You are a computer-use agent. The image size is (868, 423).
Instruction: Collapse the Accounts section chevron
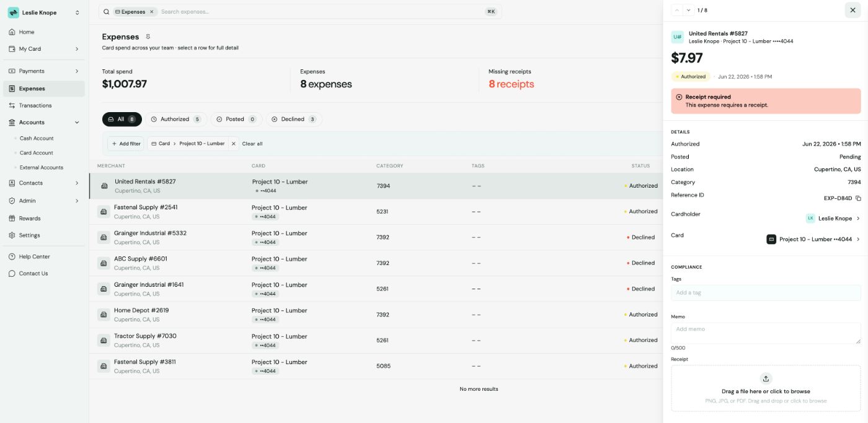pos(77,123)
